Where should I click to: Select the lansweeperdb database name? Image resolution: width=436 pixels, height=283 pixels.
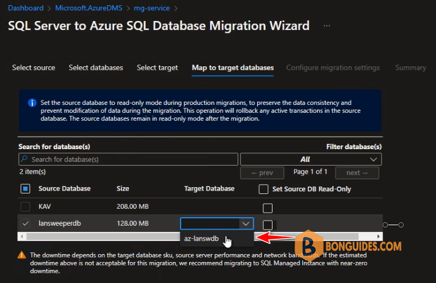60,223
